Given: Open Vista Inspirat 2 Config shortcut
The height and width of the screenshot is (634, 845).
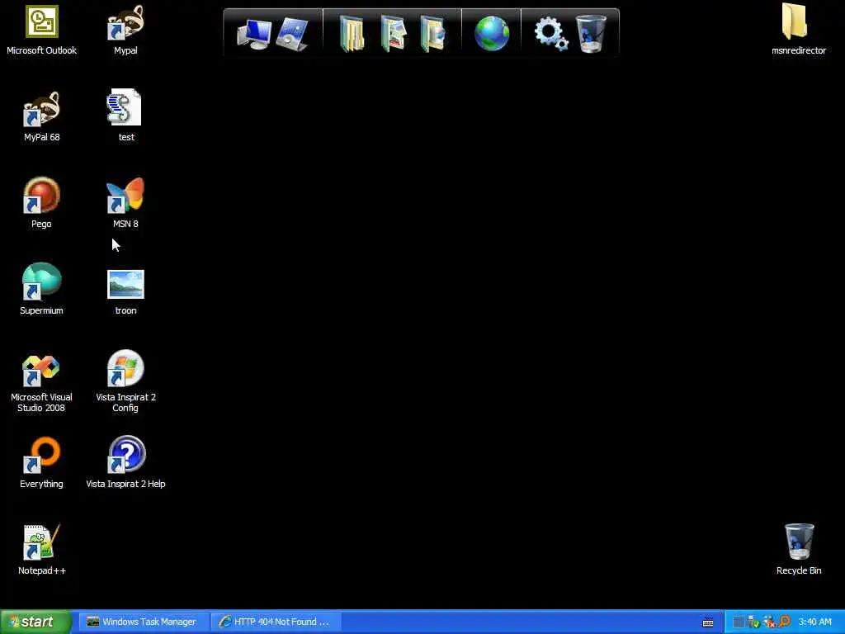Looking at the screenshot, I should click(x=125, y=368).
